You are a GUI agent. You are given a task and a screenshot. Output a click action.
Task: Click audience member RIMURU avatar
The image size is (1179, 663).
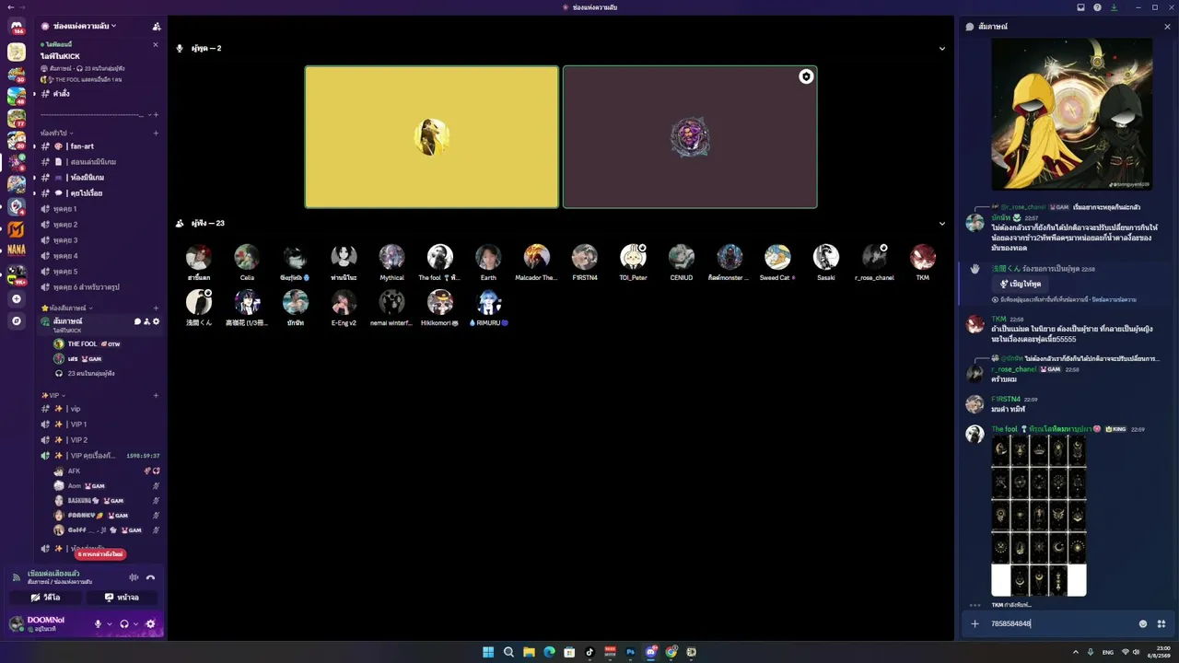click(488, 302)
